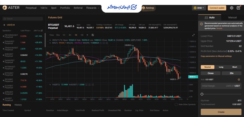This screenshot has height=117, width=244.
Task: Focus the Search symbols field
Action: 23,19
